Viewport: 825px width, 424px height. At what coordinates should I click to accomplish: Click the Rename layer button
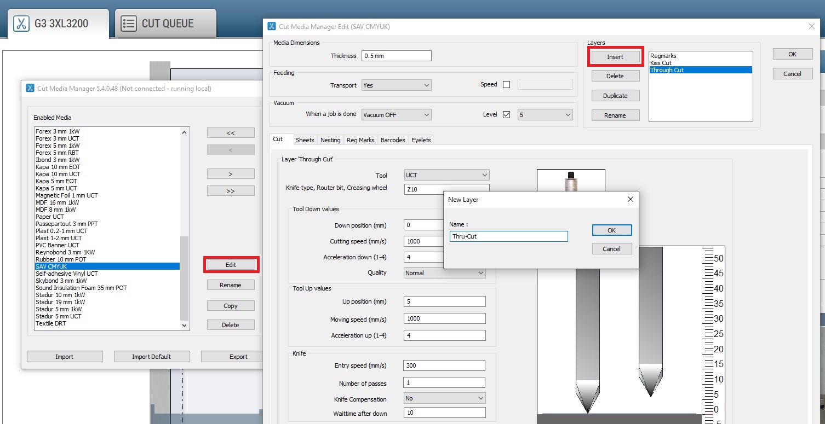click(x=615, y=115)
